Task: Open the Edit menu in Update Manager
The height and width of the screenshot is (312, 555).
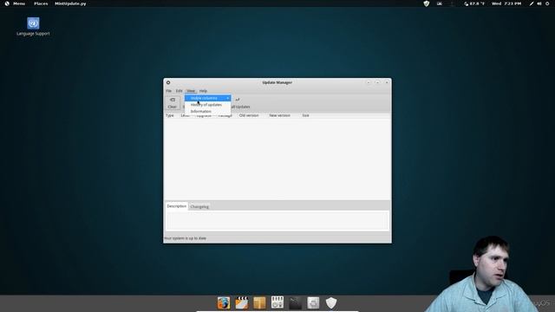Action: (x=180, y=91)
